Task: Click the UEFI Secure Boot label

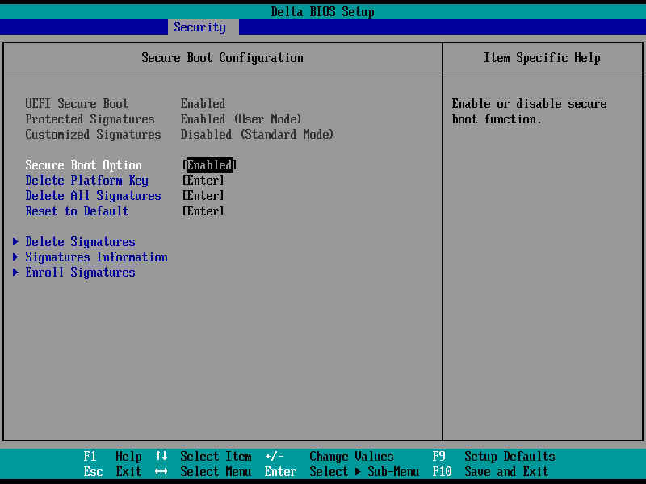Action: (x=77, y=104)
